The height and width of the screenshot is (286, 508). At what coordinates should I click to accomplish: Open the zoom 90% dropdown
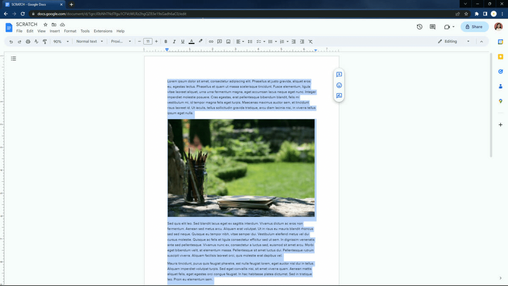[61, 42]
